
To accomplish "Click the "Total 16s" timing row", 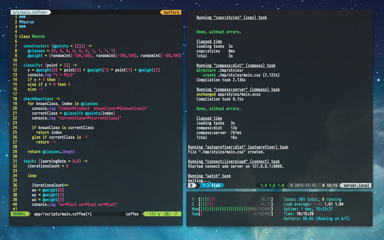I will (x=217, y=138).
